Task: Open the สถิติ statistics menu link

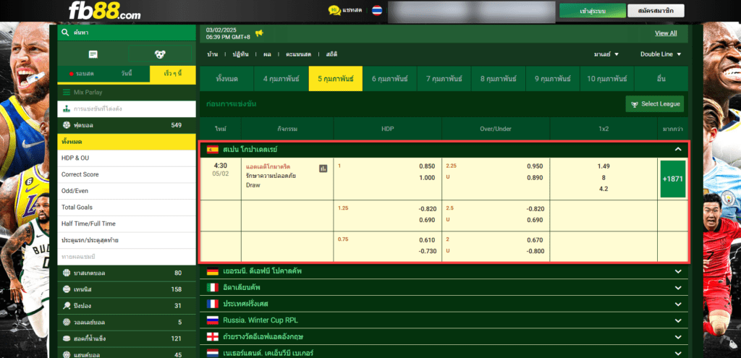Action: (x=331, y=54)
